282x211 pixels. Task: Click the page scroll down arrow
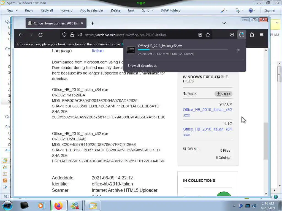coord(266,194)
